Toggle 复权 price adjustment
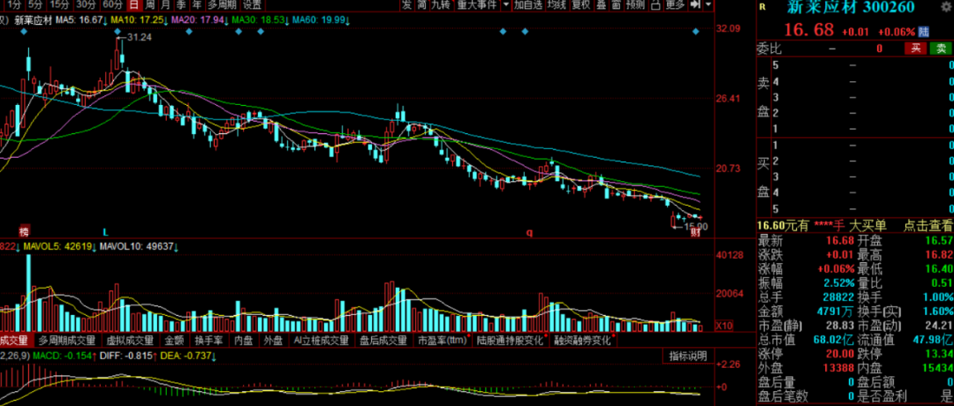 [581, 5]
